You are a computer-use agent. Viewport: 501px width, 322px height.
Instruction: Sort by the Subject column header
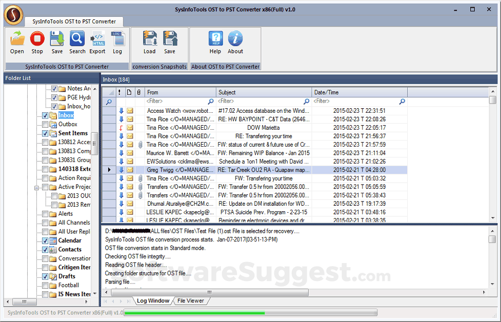[x=264, y=92]
